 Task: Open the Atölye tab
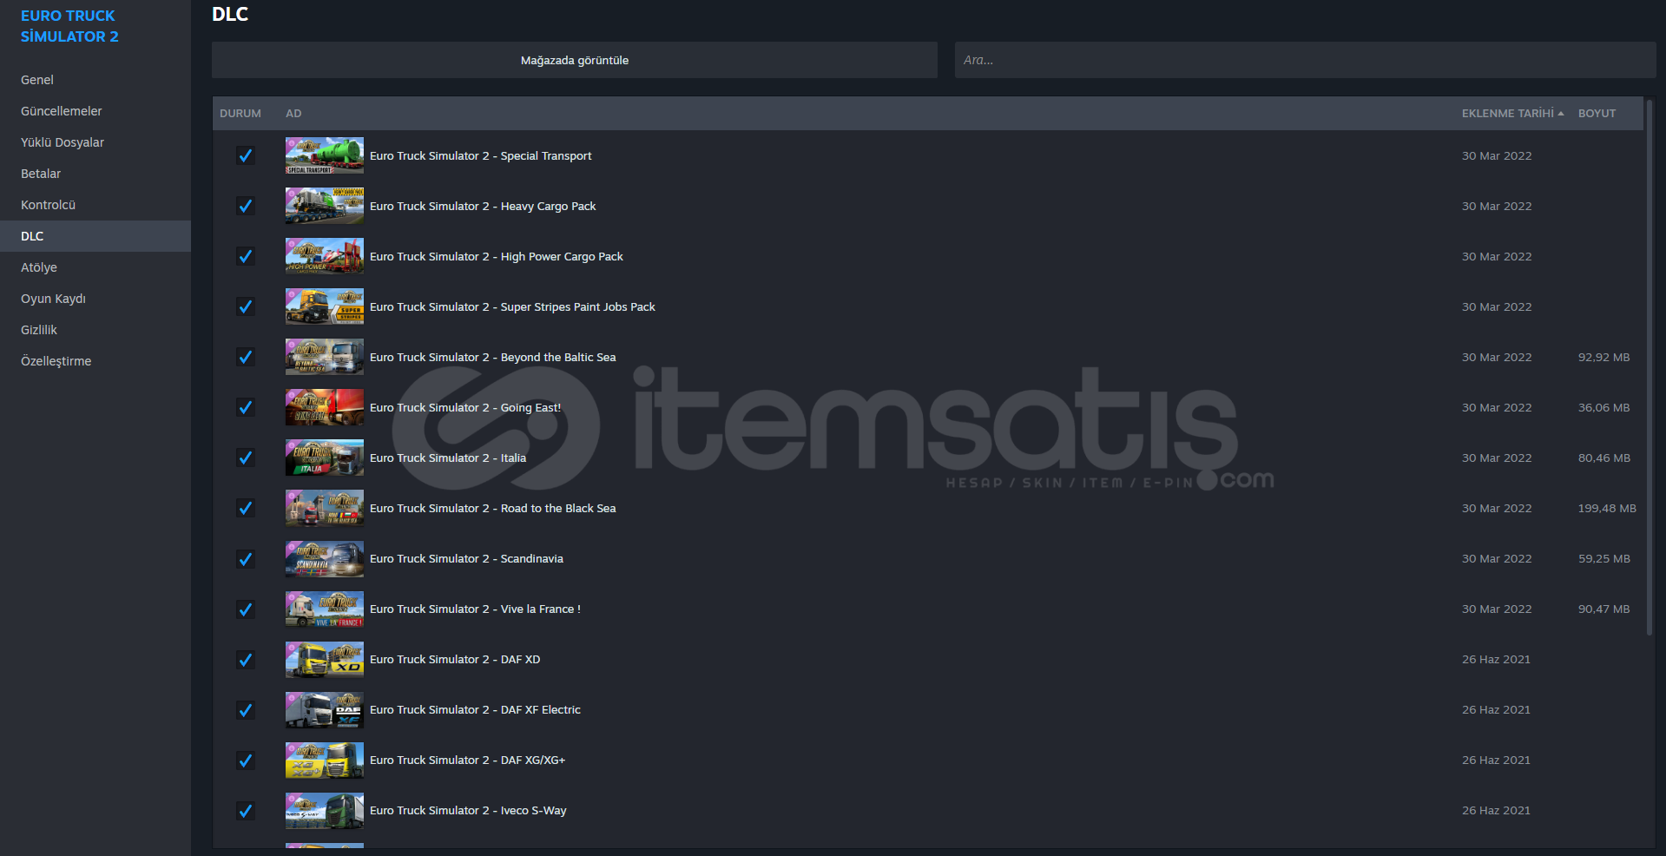coord(95,267)
